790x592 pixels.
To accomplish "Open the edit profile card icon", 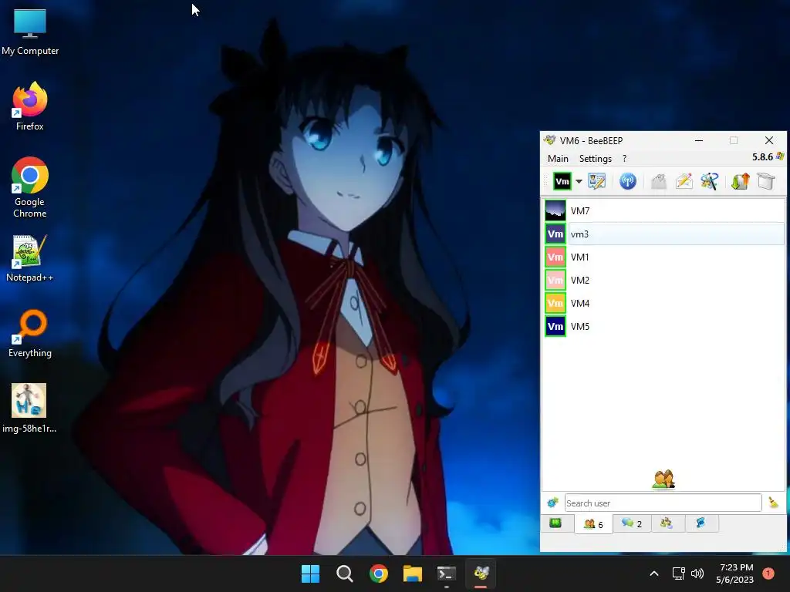I will [x=597, y=181].
